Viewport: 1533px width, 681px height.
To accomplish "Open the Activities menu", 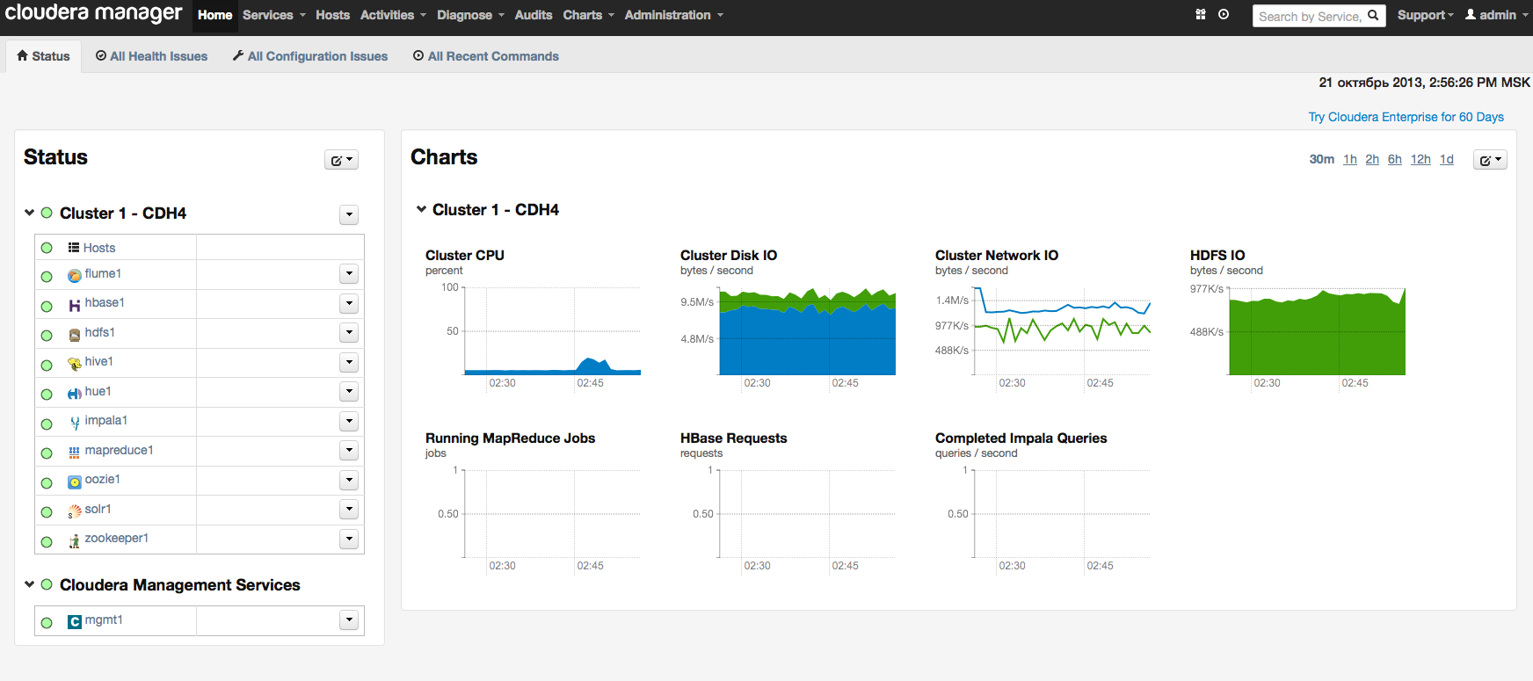I will coord(393,15).
